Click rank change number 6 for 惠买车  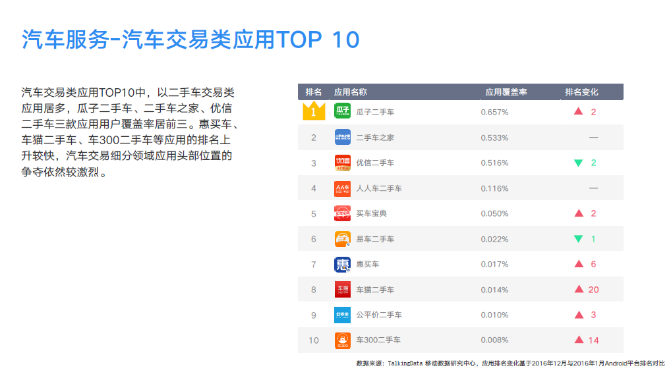click(593, 265)
